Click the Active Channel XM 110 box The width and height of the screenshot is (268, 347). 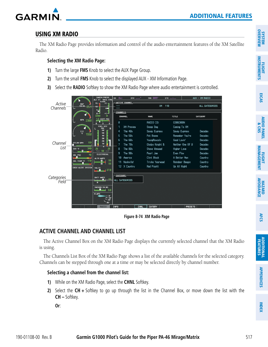pos(168,106)
